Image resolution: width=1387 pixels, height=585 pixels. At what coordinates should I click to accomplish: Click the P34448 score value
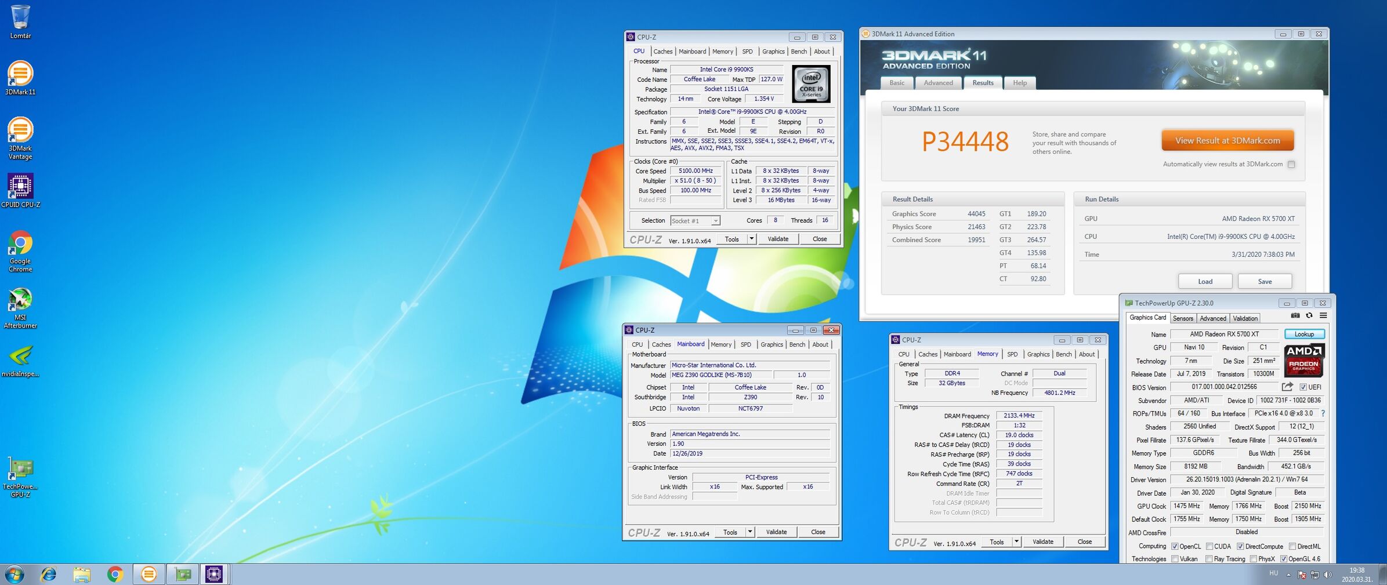tap(965, 142)
